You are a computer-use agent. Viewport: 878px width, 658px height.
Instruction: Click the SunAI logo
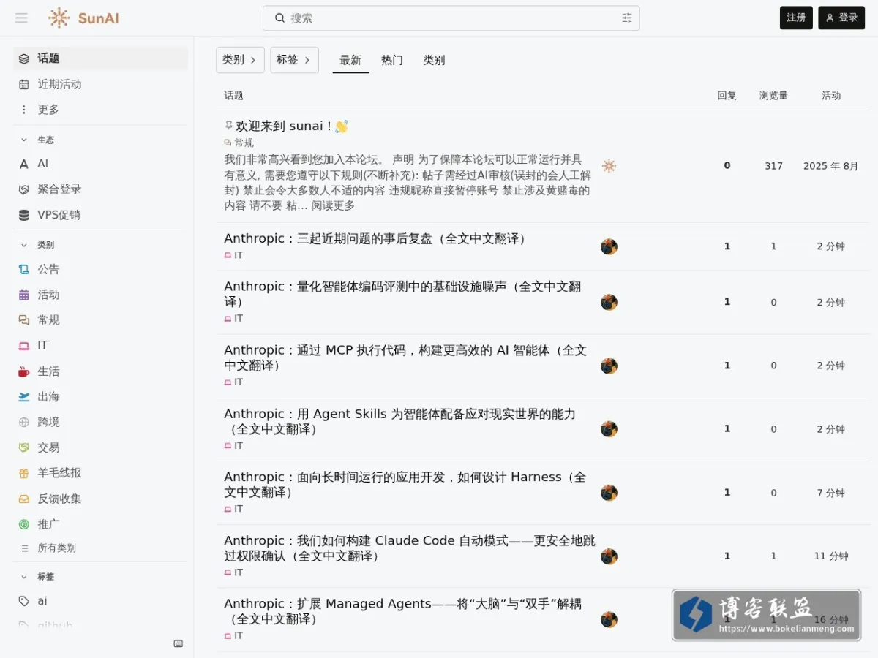tap(83, 18)
